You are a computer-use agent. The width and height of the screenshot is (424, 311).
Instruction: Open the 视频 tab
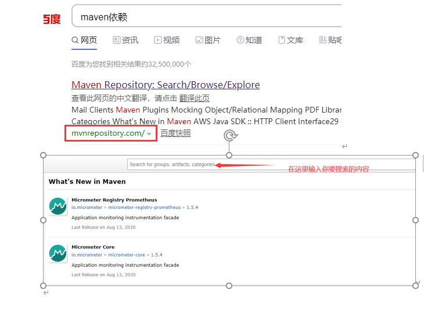(167, 40)
